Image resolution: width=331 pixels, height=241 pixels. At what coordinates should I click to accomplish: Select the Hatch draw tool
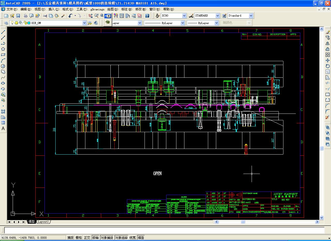3,111
